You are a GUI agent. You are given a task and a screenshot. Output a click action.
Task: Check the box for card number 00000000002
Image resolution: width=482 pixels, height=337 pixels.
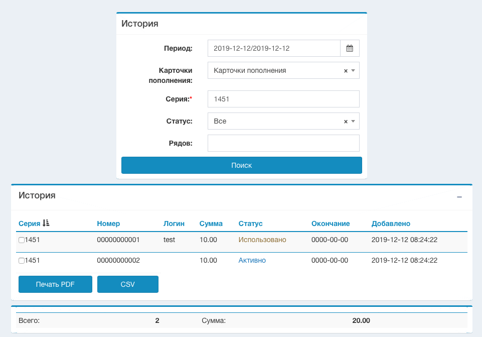22,261
